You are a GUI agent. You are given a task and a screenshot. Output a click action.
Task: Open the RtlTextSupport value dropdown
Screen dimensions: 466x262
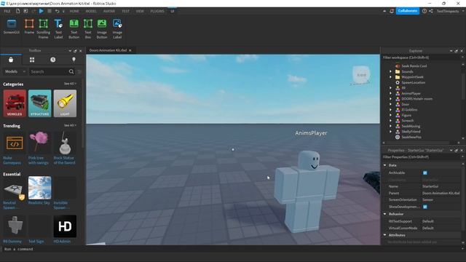click(x=441, y=221)
